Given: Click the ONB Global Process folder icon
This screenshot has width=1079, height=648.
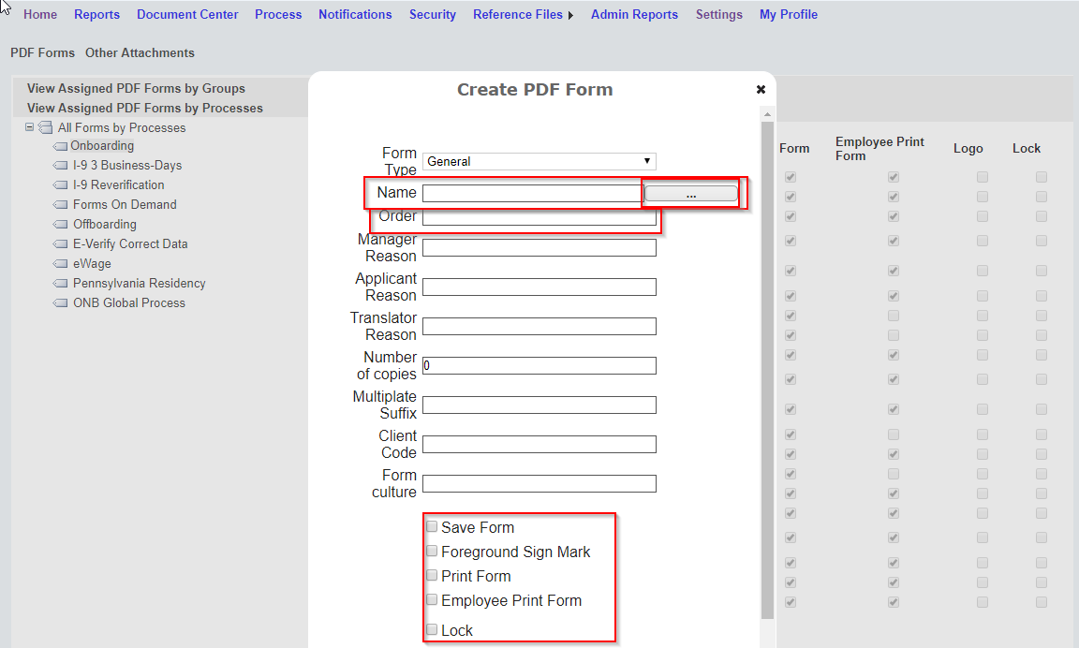Looking at the screenshot, I should pyautogui.click(x=59, y=302).
